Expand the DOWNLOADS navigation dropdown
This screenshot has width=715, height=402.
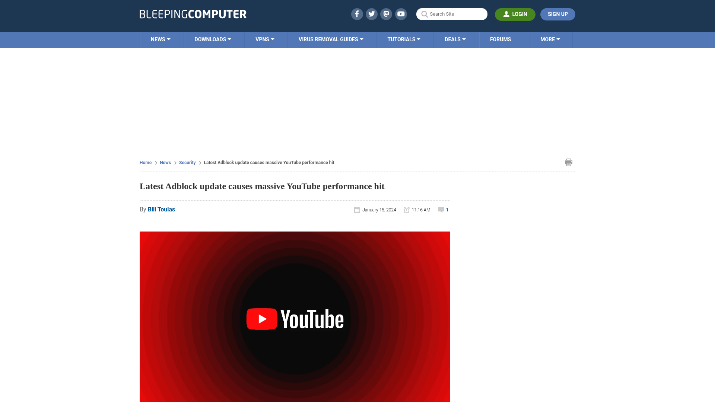pyautogui.click(x=213, y=39)
